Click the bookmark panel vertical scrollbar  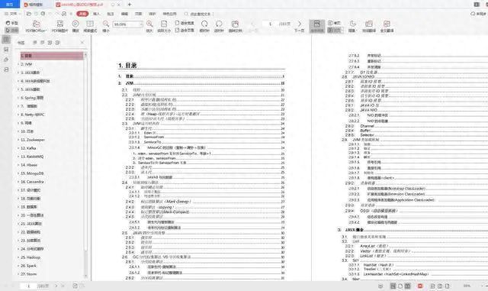[85, 165]
